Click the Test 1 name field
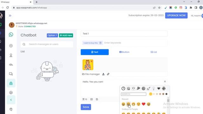203x114 pixels. click(x=124, y=34)
